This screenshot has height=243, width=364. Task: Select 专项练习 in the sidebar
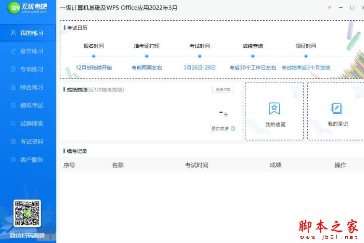point(28,69)
